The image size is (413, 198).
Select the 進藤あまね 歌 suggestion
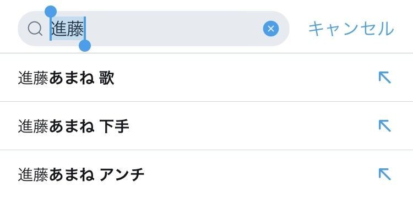coord(206,78)
